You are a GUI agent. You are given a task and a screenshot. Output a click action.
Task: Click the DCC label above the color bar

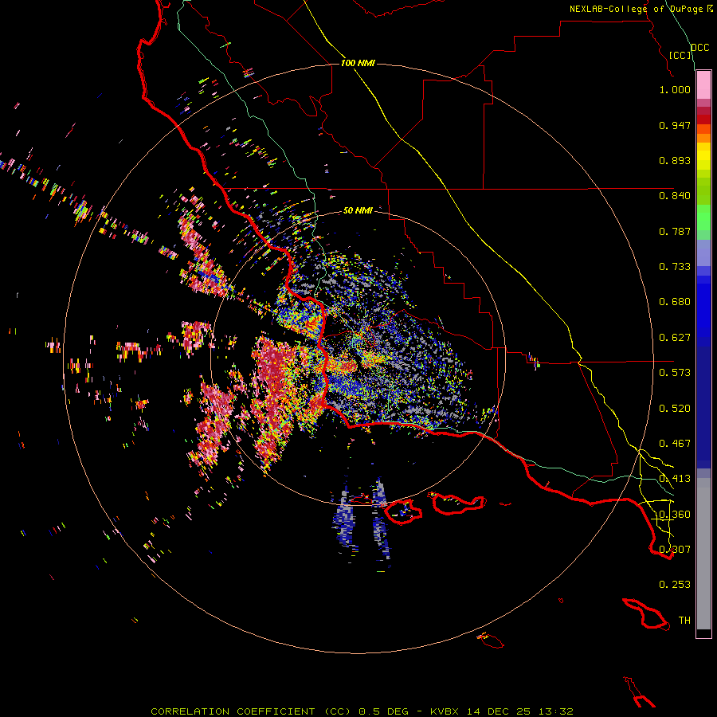tap(700, 48)
